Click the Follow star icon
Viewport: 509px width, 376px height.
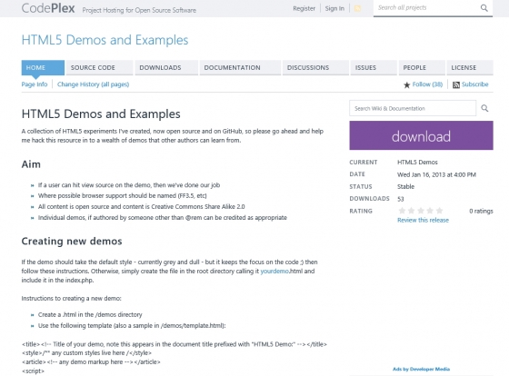407,85
